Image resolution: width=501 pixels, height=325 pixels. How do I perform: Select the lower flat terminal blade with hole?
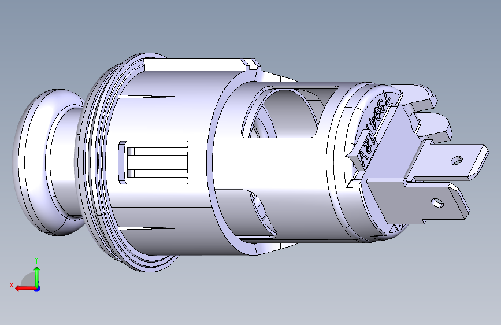coord(425,201)
